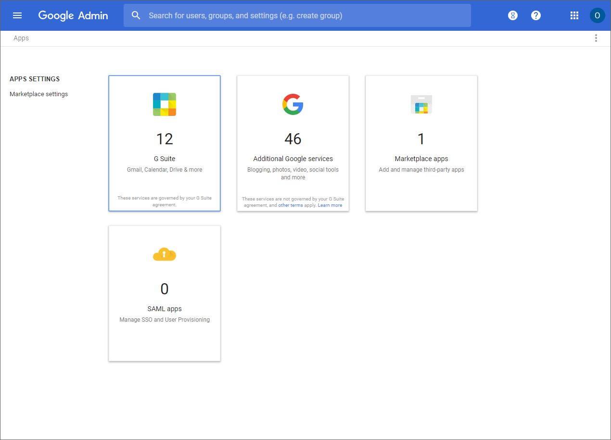
Task: Click the Apps breadcrumb label
Action: pyautogui.click(x=21, y=38)
